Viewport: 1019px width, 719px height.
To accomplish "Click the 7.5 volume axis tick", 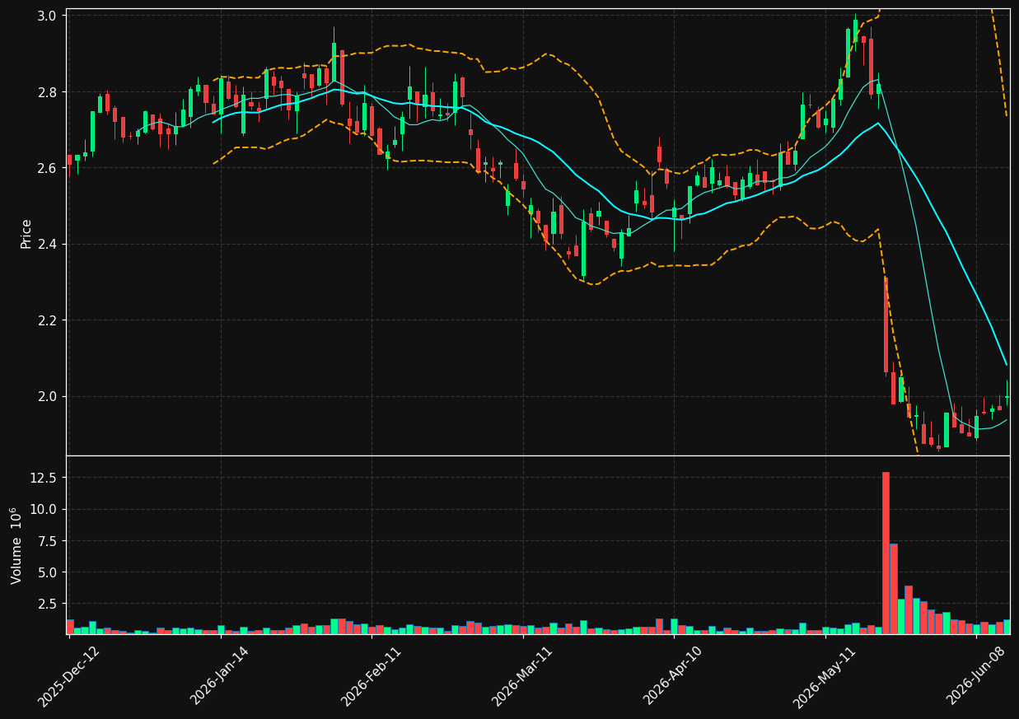I will coord(49,541).
